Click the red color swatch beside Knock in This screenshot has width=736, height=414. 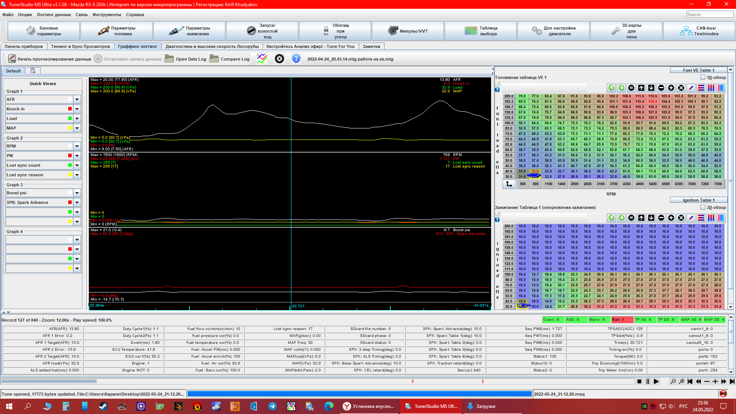pos(70,109)
